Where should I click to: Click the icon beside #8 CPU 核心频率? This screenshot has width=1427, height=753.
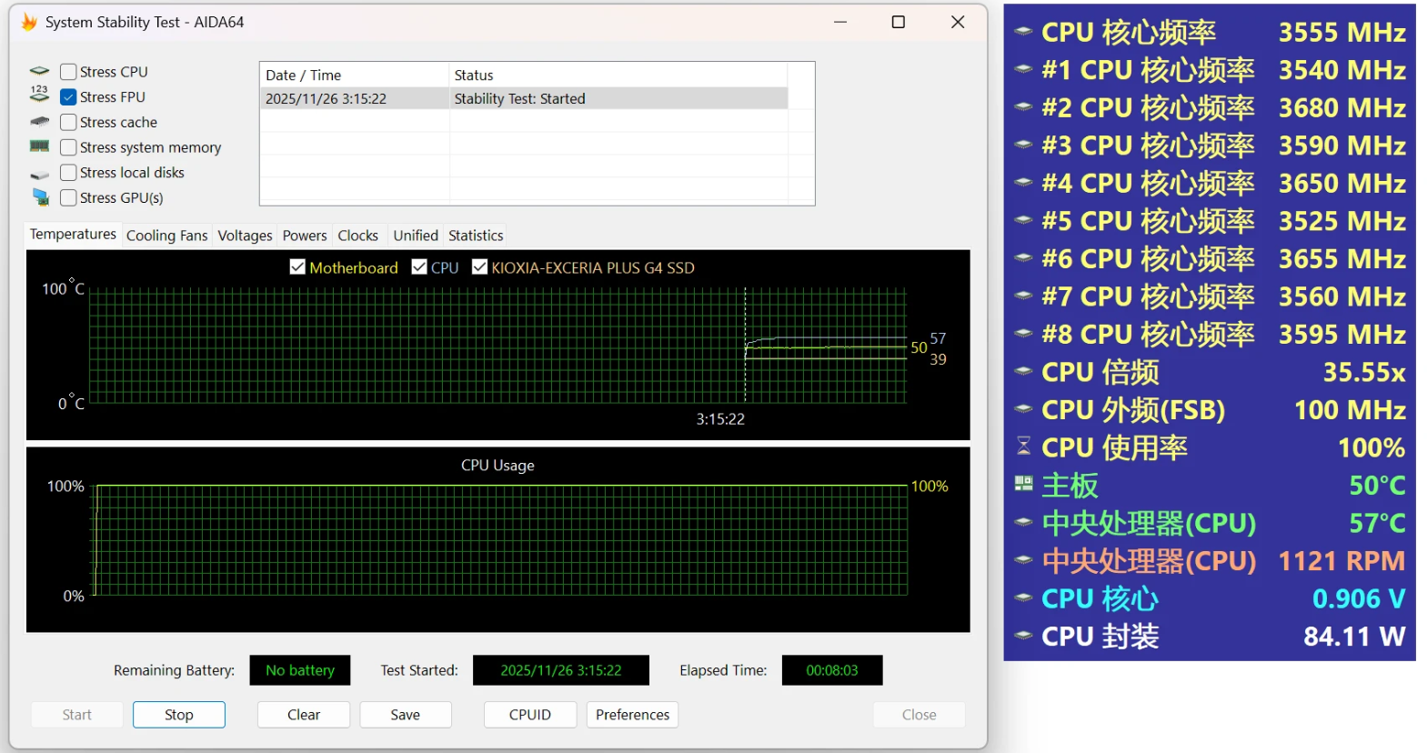(x=1023, y=334)
